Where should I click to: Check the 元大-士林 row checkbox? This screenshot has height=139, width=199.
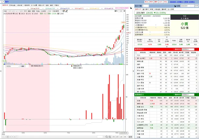click(136, 122)
